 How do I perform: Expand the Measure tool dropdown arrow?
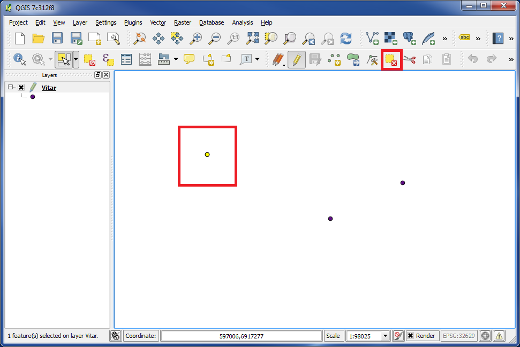176,59
